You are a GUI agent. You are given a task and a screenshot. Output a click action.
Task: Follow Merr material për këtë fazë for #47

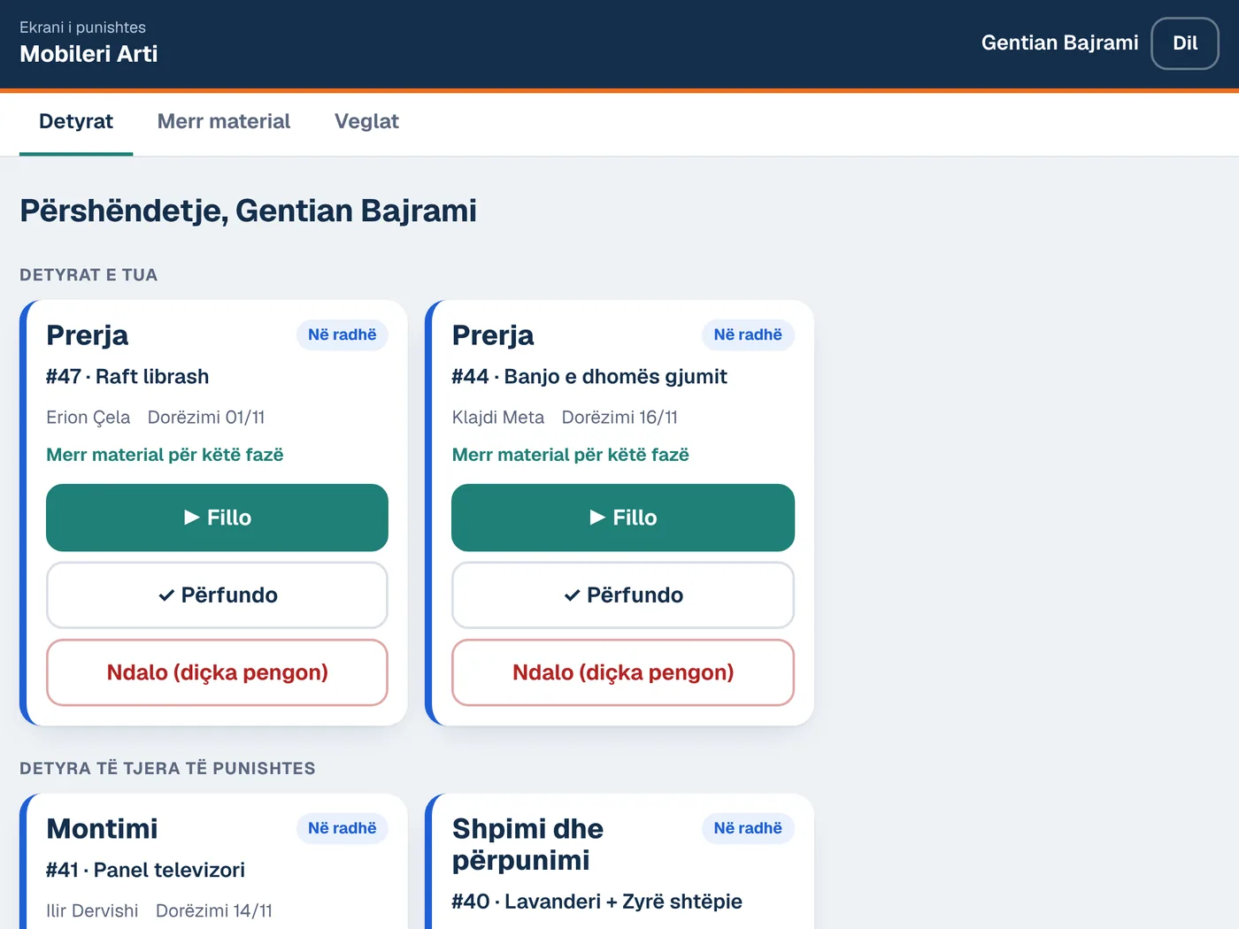pyautogui.click(x=165, y=455)
